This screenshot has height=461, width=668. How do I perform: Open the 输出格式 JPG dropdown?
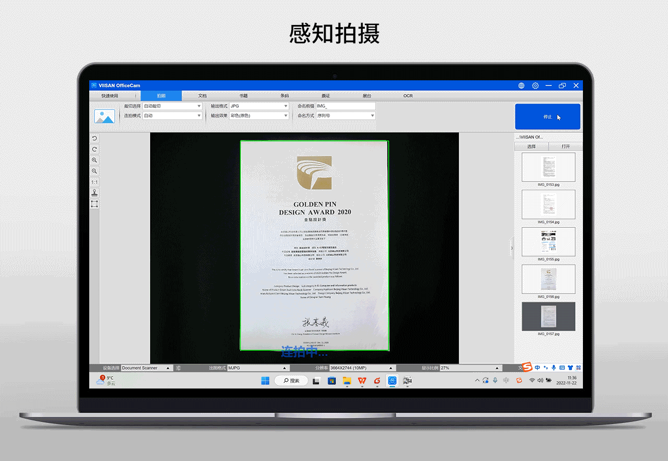[259, 106]
